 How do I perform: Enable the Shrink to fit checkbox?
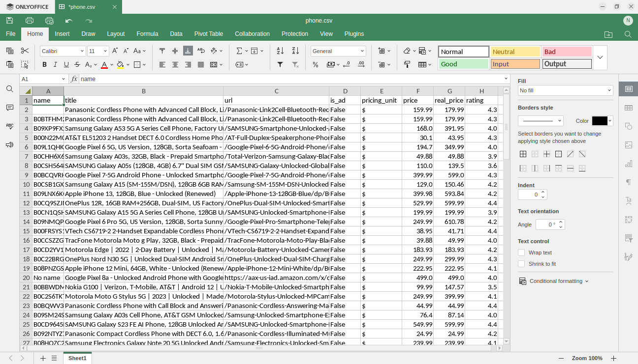(521, 264)
